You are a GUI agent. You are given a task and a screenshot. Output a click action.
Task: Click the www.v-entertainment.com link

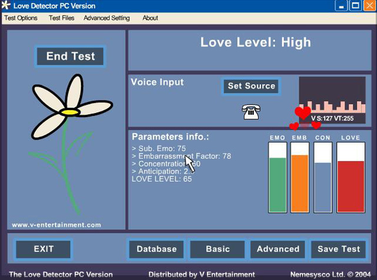pos(57,225)
